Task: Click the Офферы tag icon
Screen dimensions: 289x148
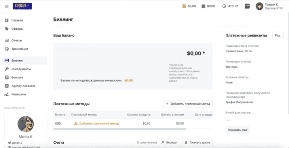Action: (7, 29)
